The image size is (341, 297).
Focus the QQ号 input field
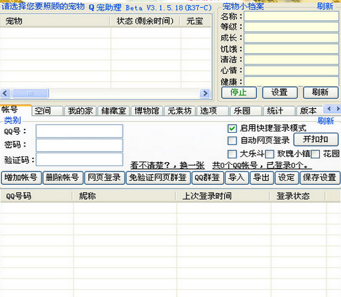pyautogui.click(x=80, y=131)
